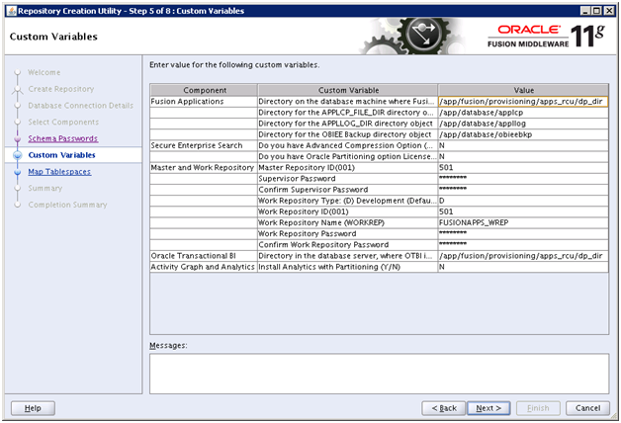Click the Value column header
The height and width of the screenshot is (423, 621).
(x=523, y=90)
